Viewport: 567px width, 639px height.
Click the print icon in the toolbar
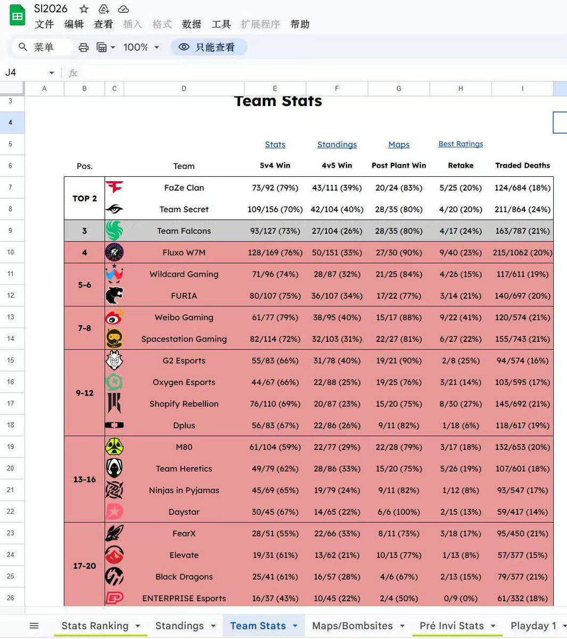click(x=84, y=47)
